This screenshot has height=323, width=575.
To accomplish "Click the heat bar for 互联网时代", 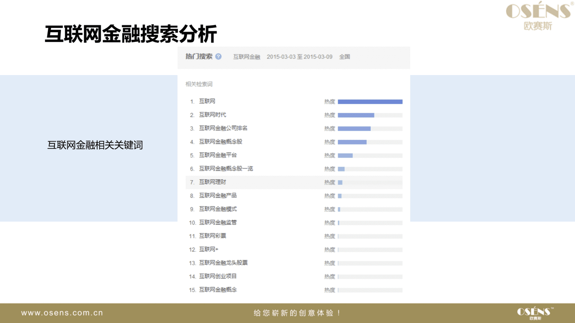I will [x=370, y=115].
